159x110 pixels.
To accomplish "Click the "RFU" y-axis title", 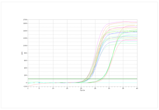I will click(22, 53).
